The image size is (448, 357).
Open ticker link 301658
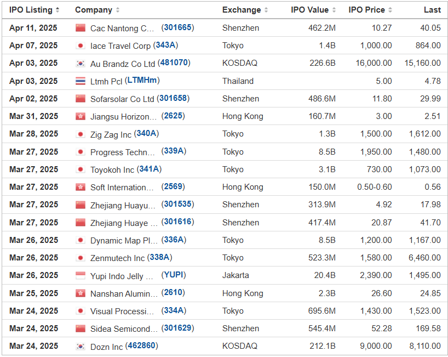pyautogui.click(x=173, y=98)
